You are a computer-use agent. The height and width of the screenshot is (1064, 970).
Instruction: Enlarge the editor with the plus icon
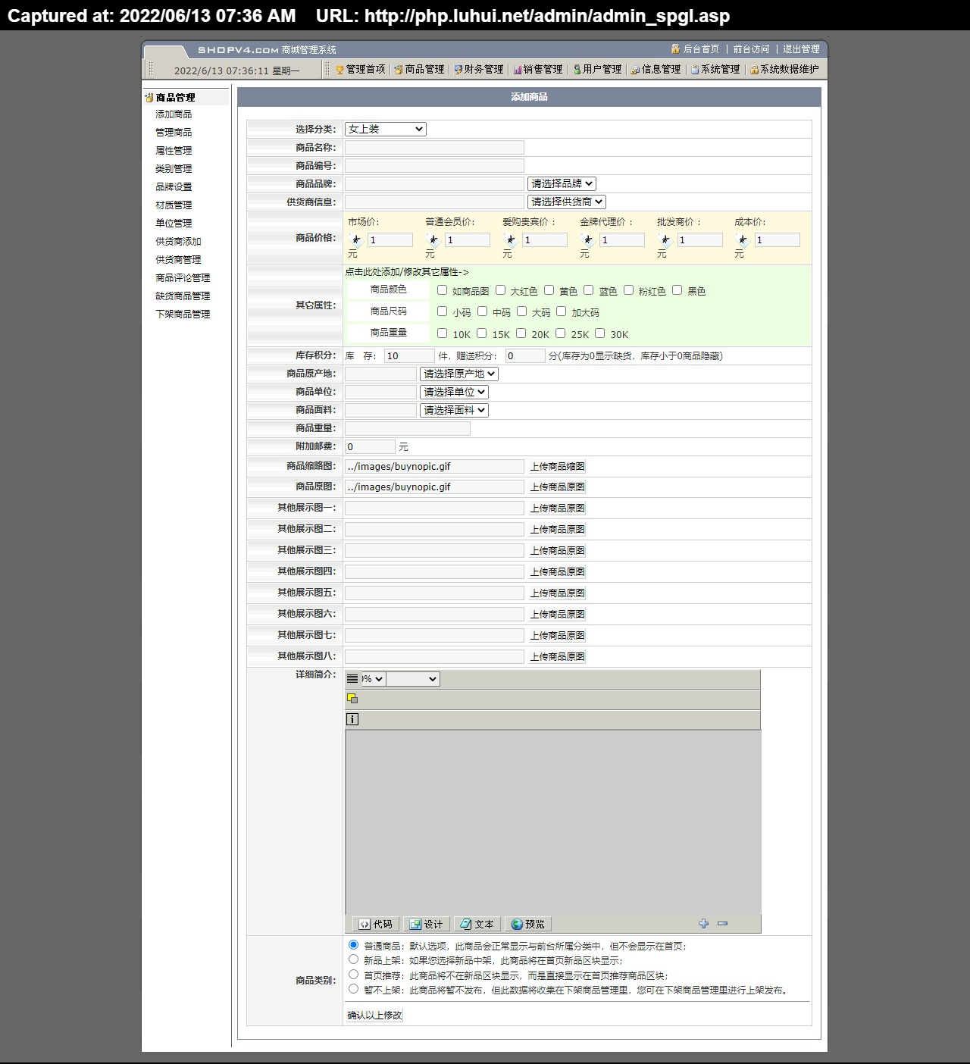pos(704,923)
